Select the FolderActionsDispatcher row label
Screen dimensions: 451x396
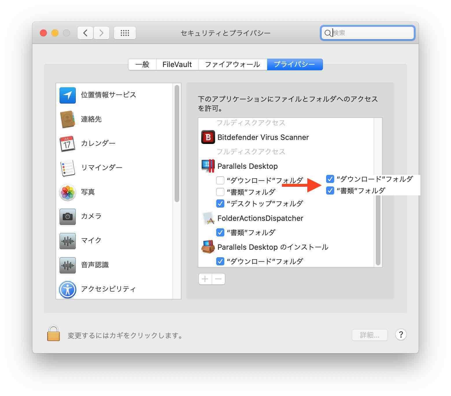pos(260,218)
